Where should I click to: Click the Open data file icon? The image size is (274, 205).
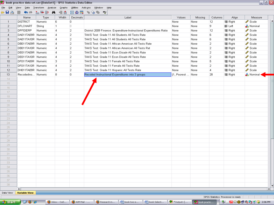[3, 13]
